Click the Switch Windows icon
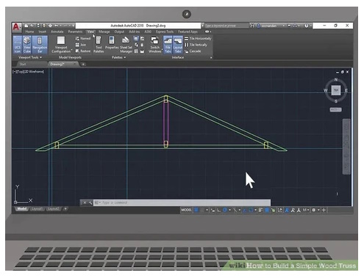 click(155, 45)
